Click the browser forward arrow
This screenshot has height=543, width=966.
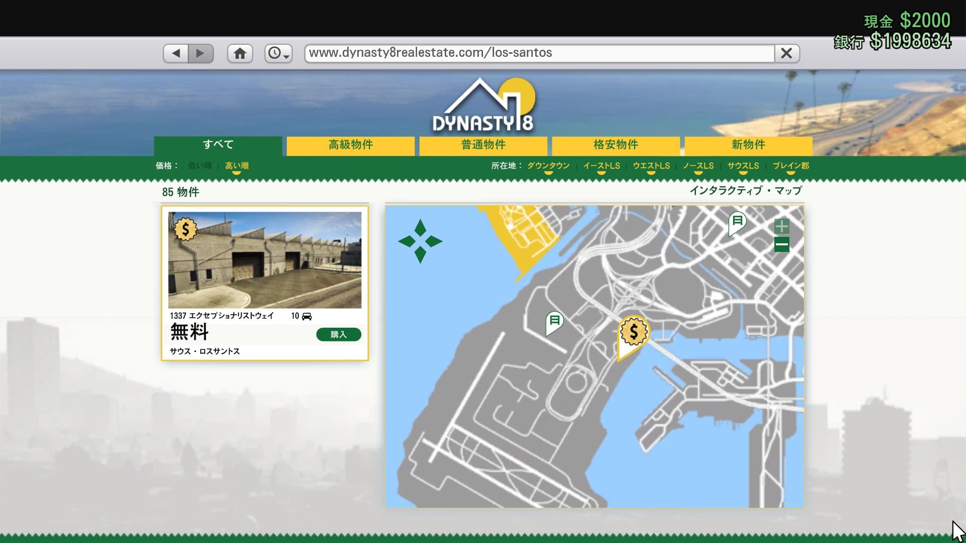click(200, 53)
